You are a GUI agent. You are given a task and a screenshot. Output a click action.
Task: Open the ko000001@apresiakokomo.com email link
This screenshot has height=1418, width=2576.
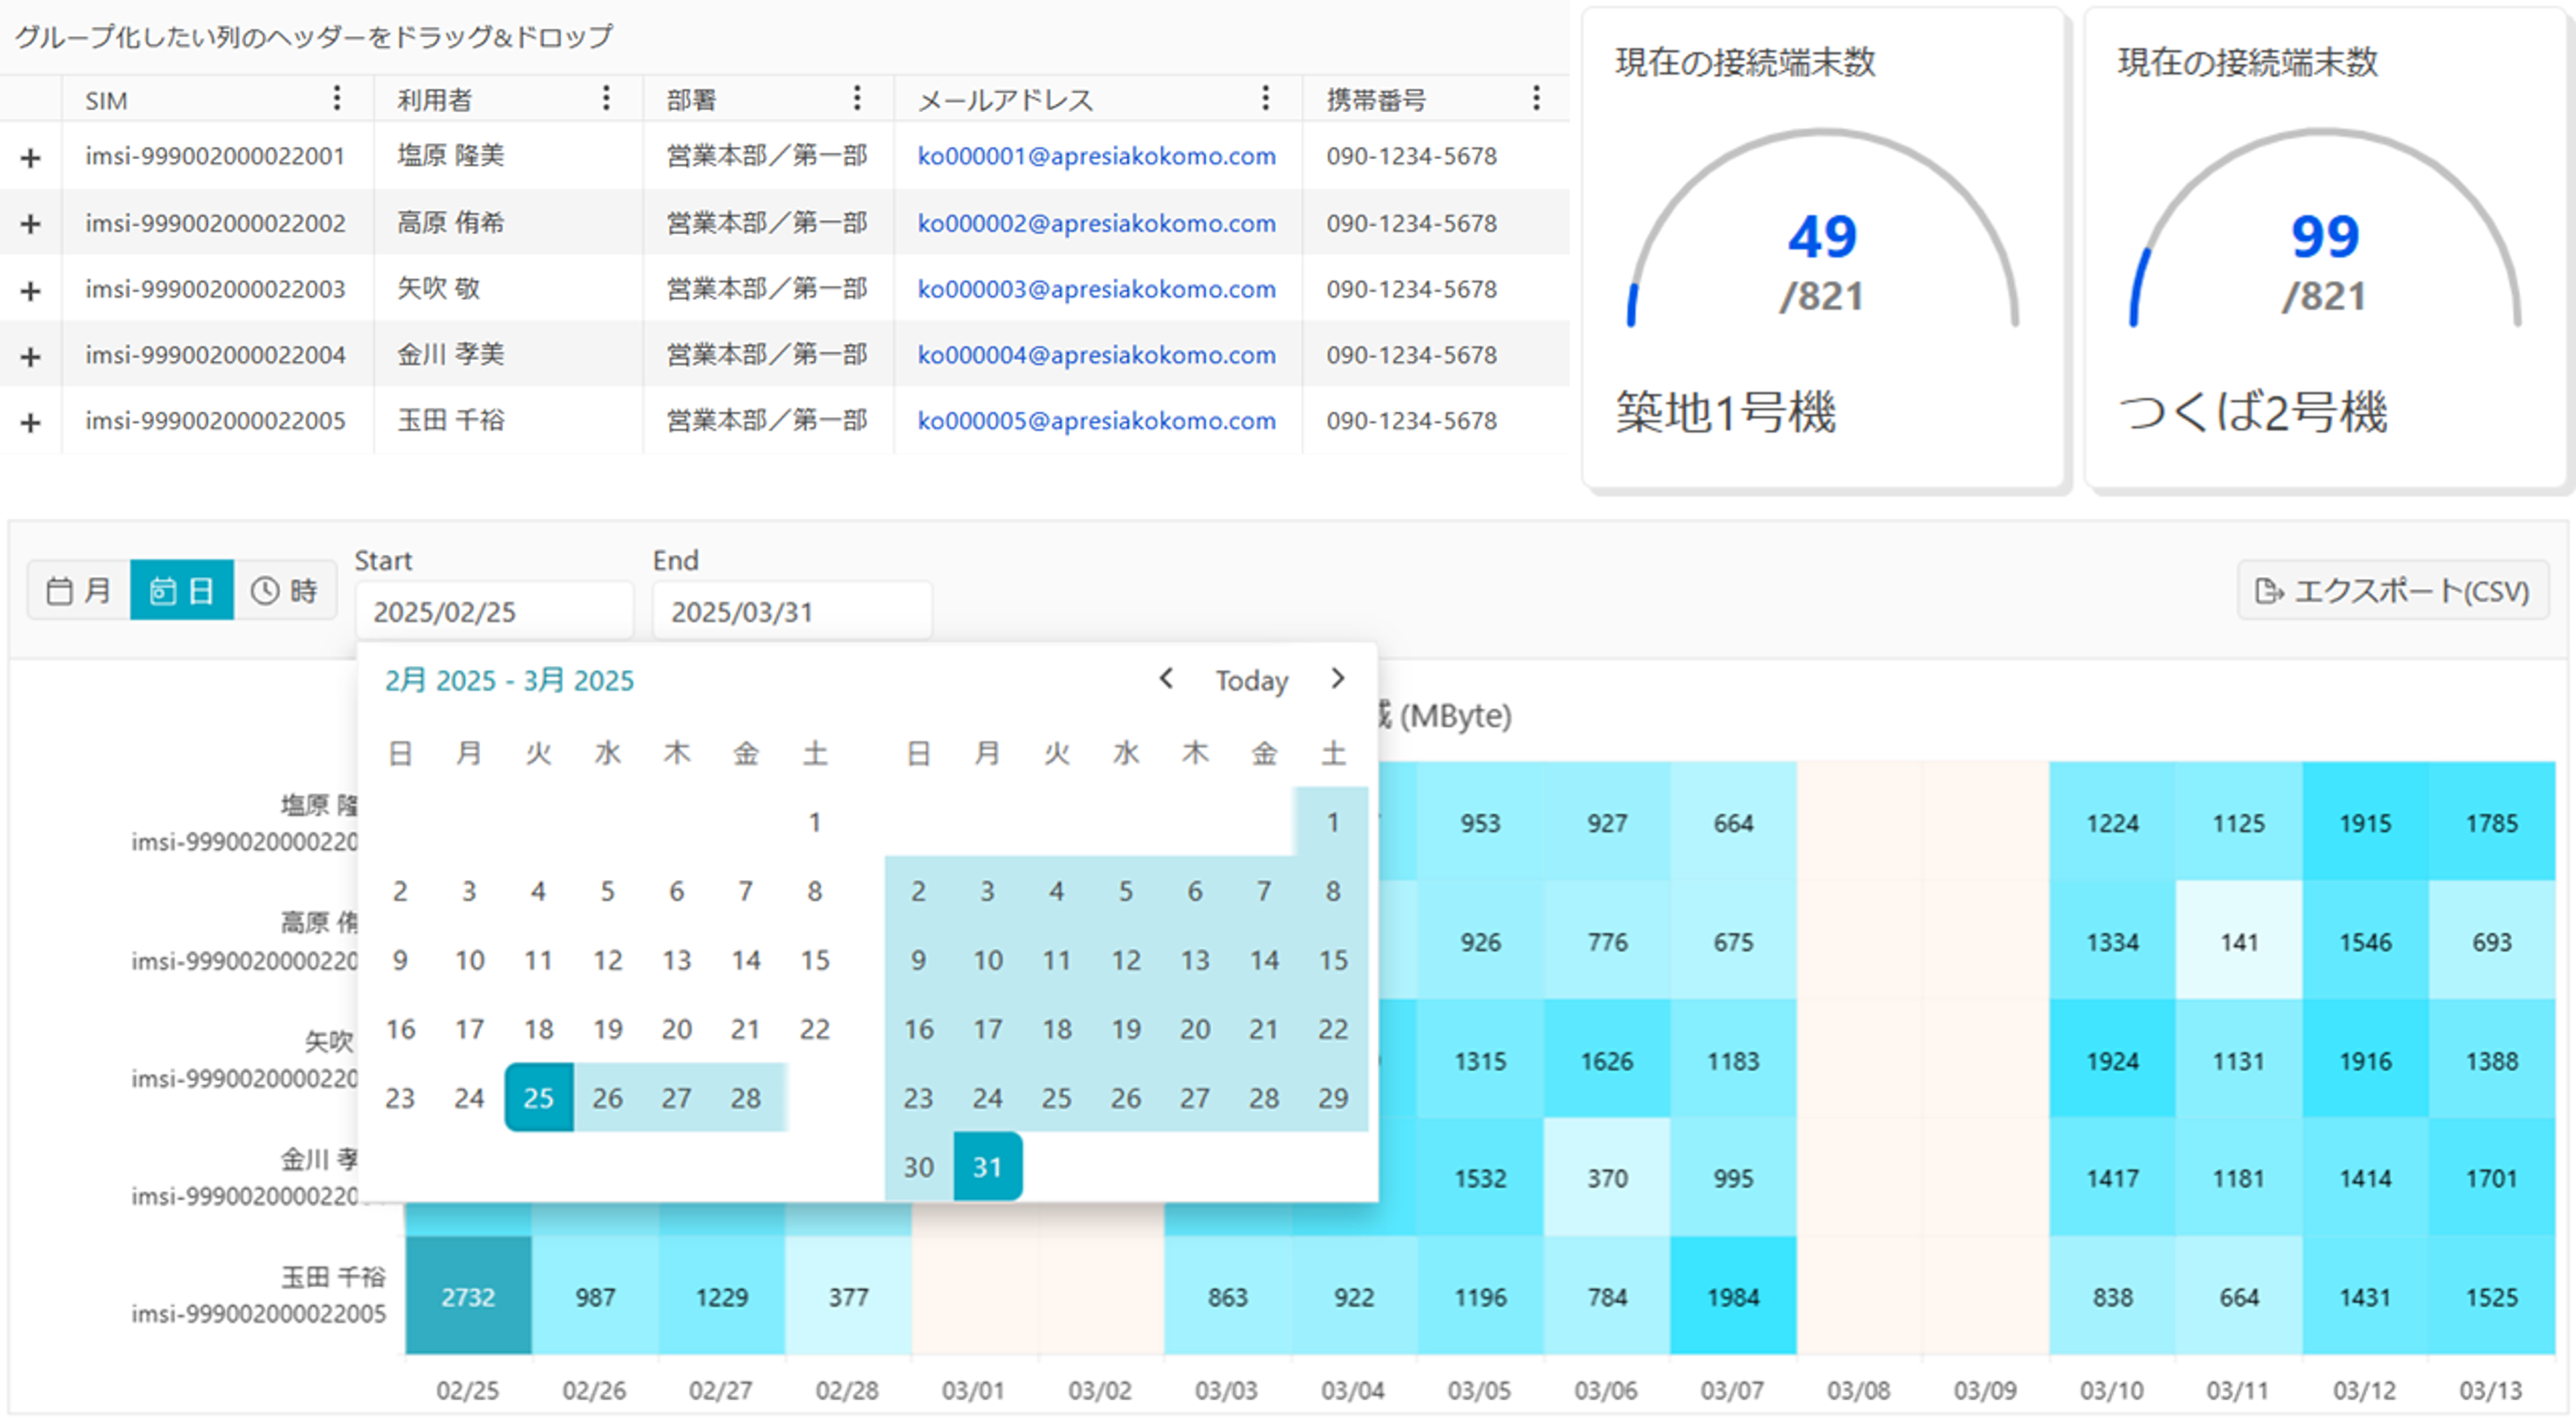coord(1097,156)
